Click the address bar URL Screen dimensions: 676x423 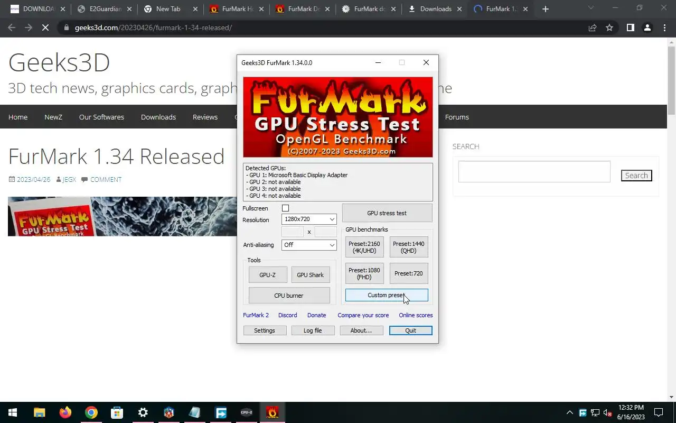[153, 27]
